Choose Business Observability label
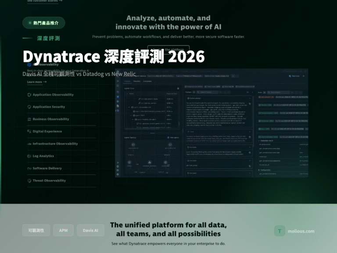337x253 pixels. (51, 119)
